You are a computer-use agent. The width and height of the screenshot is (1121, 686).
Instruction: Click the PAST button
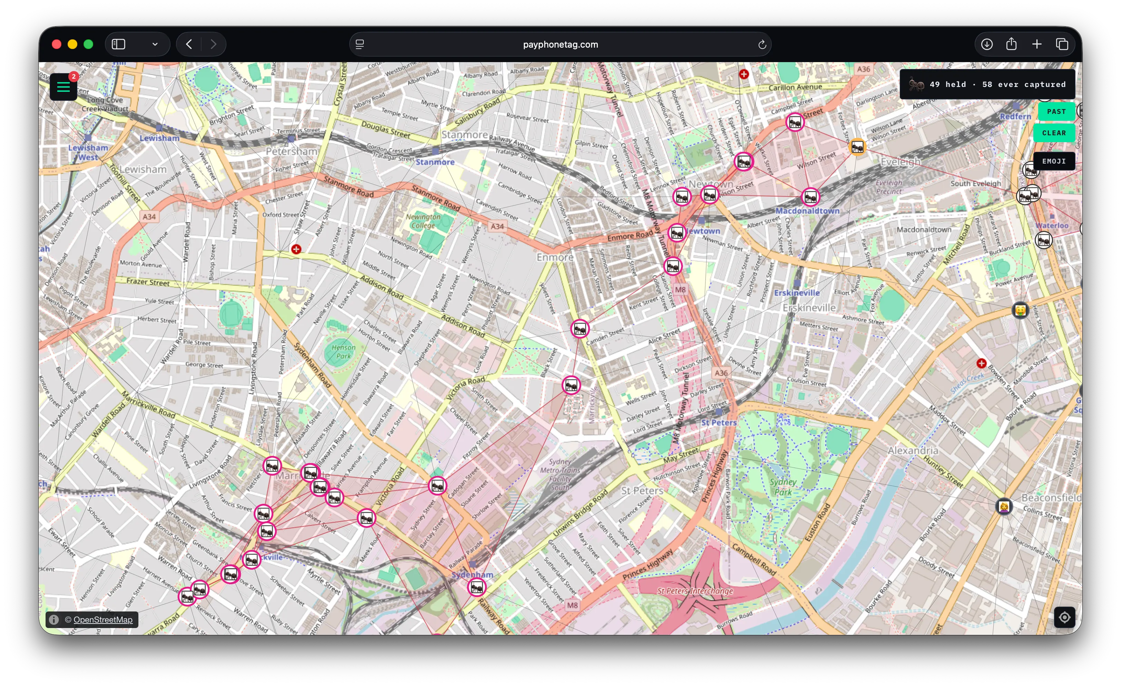pos(1056,111)
